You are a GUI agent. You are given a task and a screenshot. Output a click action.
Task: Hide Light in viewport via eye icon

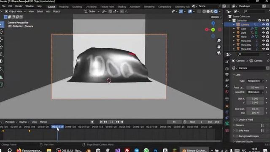click(x=263, y=33)
